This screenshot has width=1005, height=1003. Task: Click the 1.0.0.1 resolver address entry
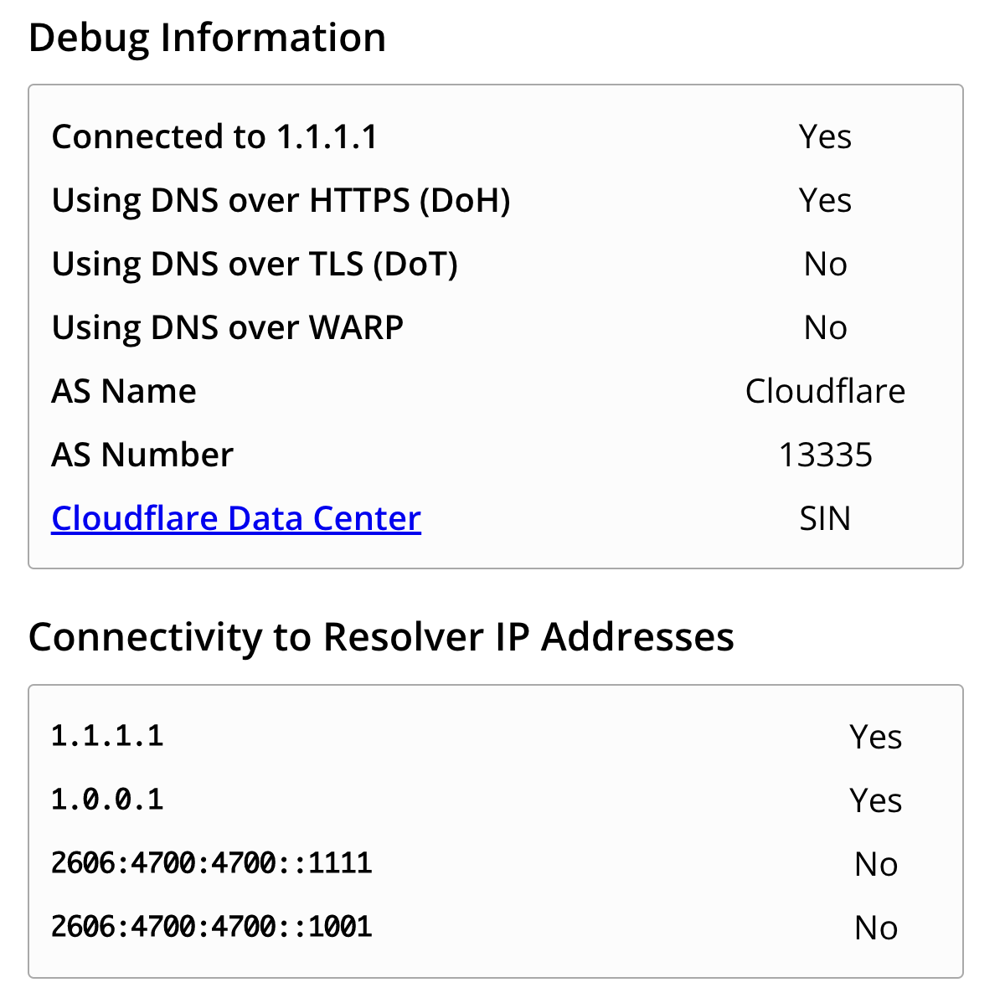tap(107, 800)
